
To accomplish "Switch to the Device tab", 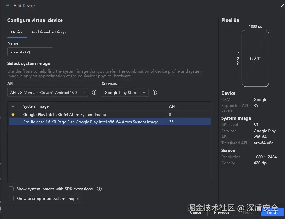I will point(17,32).
